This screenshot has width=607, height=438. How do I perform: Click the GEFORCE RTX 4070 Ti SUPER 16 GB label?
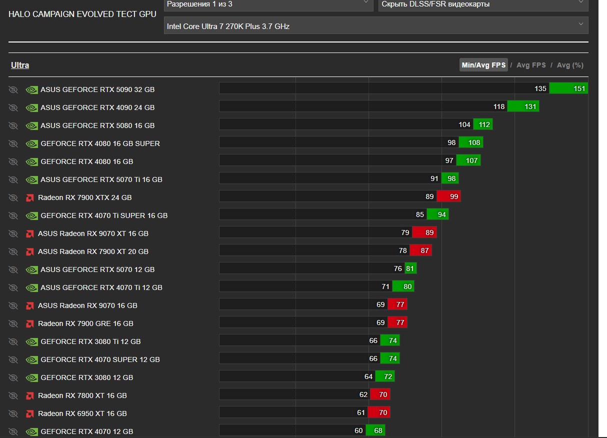(x=104, y=215)
